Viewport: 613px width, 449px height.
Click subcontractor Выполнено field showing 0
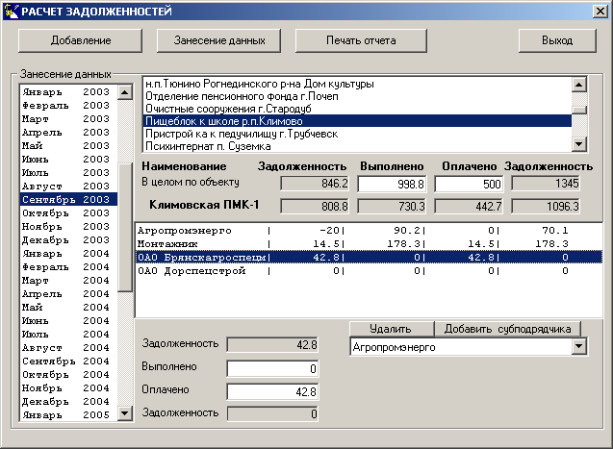(x=273, y=368)
